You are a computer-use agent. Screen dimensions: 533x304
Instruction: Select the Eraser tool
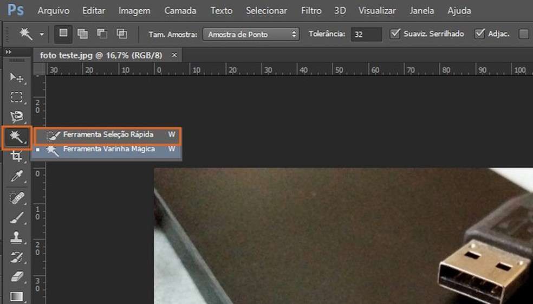[17, 276]
